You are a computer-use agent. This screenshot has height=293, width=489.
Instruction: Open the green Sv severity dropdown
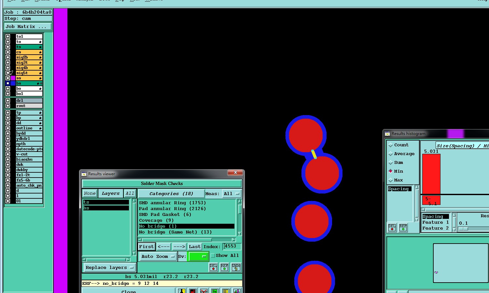(x=198, y=256)
